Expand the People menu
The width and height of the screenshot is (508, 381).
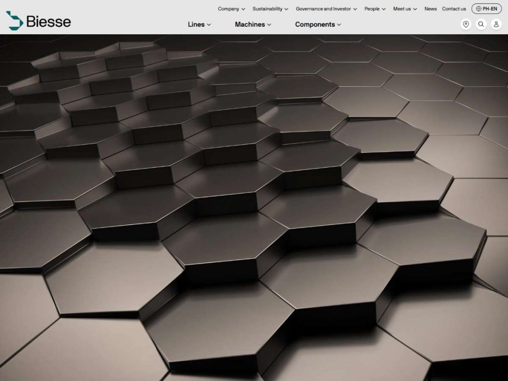point(375,9)
